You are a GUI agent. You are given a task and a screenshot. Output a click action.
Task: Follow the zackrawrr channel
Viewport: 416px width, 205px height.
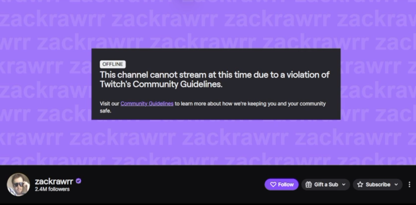282,184
